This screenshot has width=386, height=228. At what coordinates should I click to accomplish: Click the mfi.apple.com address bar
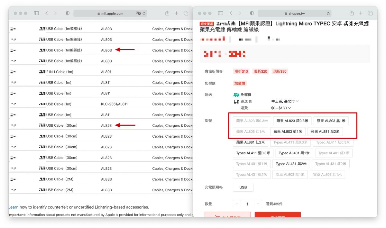(x=110, y=14)
